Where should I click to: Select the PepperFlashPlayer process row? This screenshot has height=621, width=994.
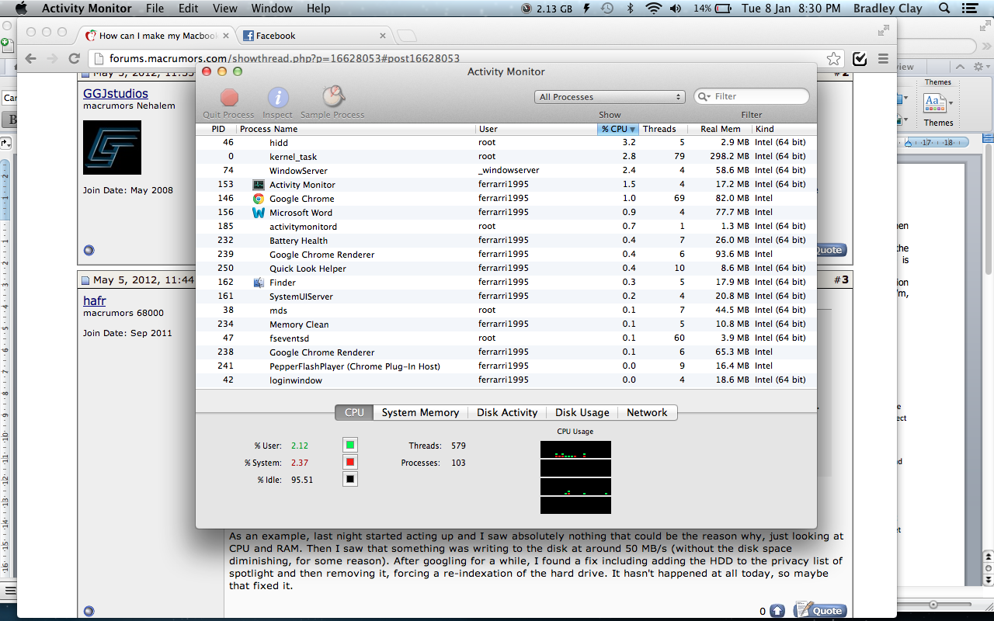pos(506,366)
